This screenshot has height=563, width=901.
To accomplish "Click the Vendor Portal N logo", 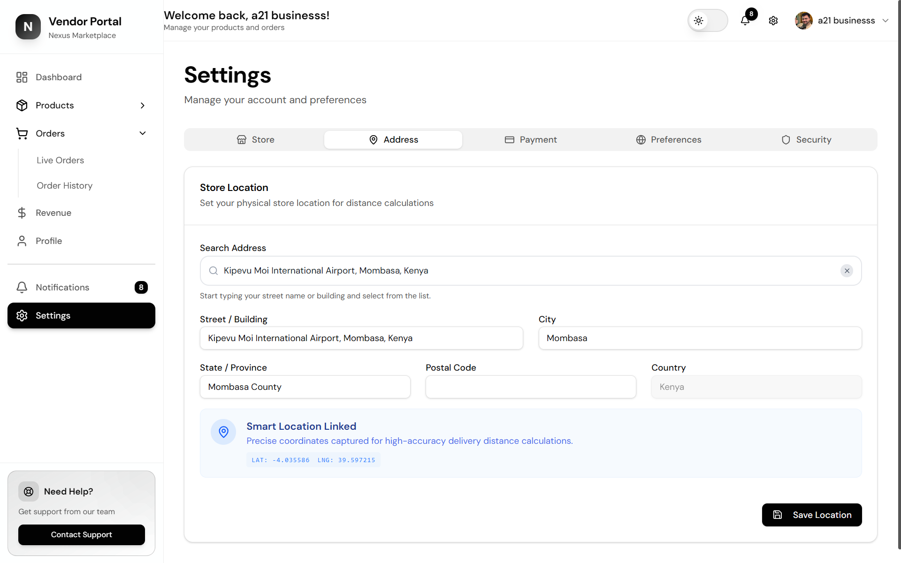I will 28,27.
